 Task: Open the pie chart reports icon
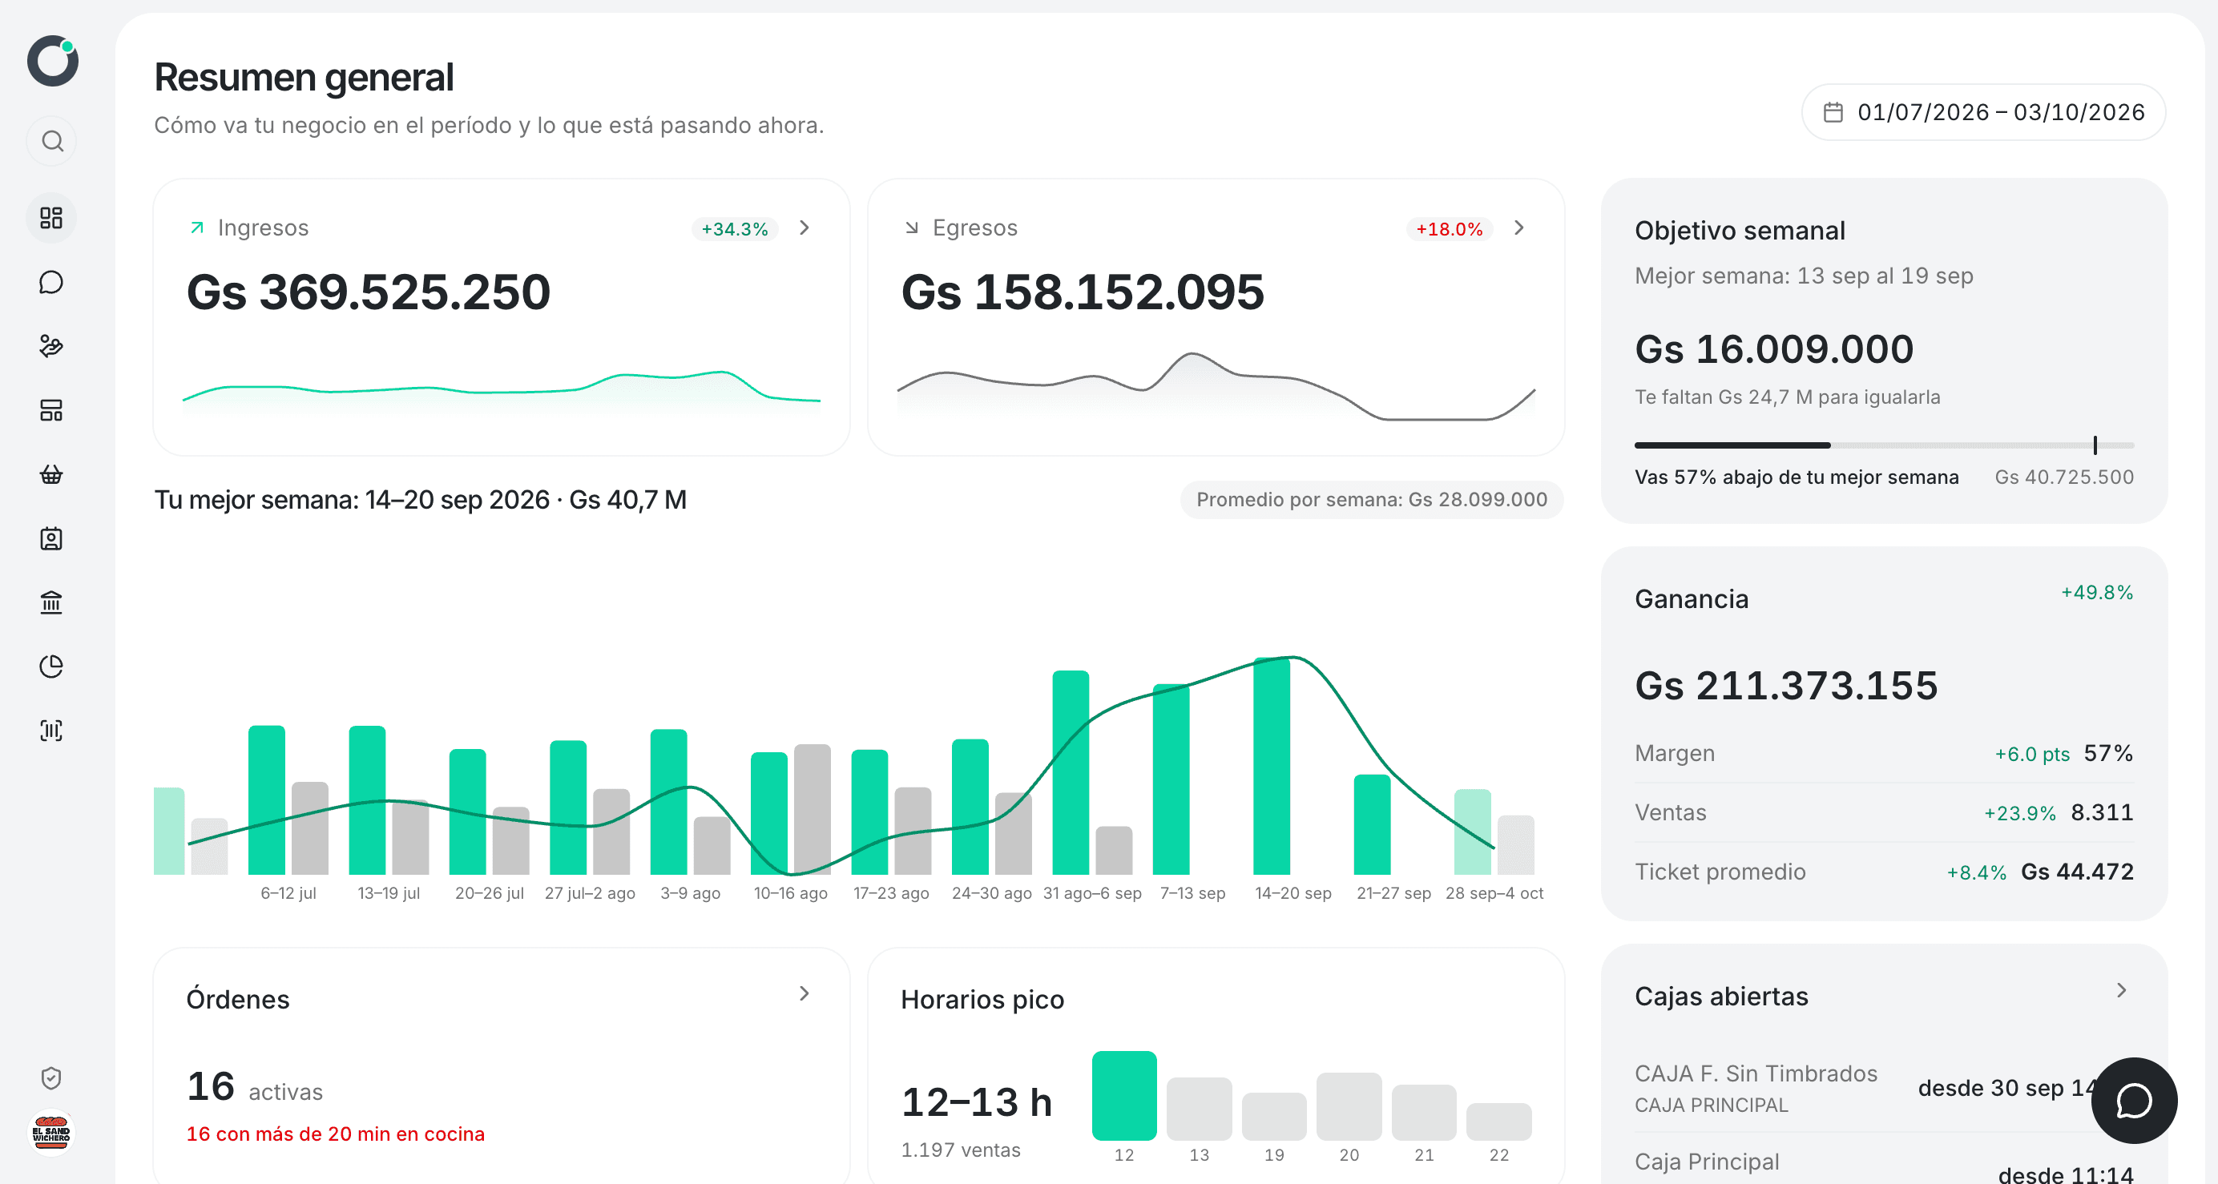point(51,667)
